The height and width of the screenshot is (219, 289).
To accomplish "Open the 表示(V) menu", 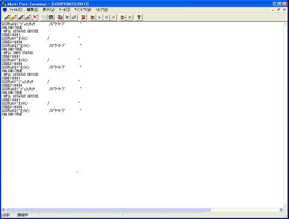I will point(49,10).
